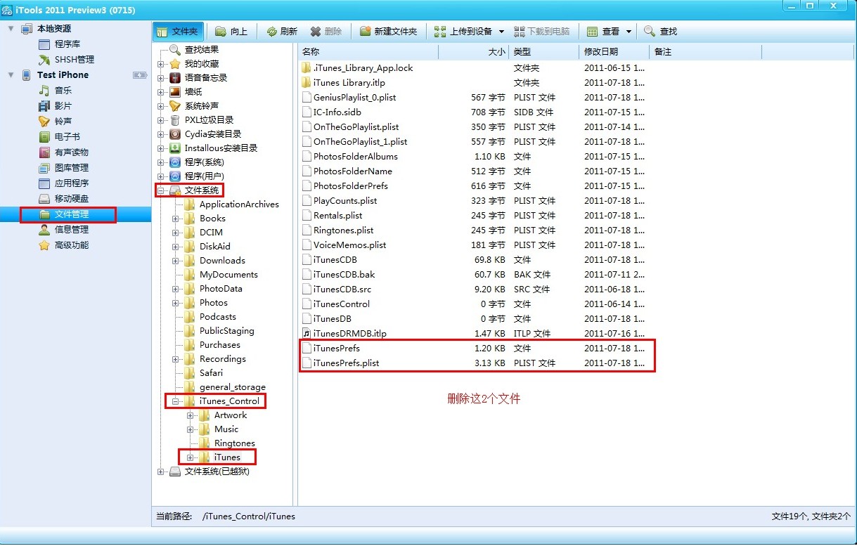Click the 查看 view button
Viewport: 857px width, 546px height.
tap(603, 32)
